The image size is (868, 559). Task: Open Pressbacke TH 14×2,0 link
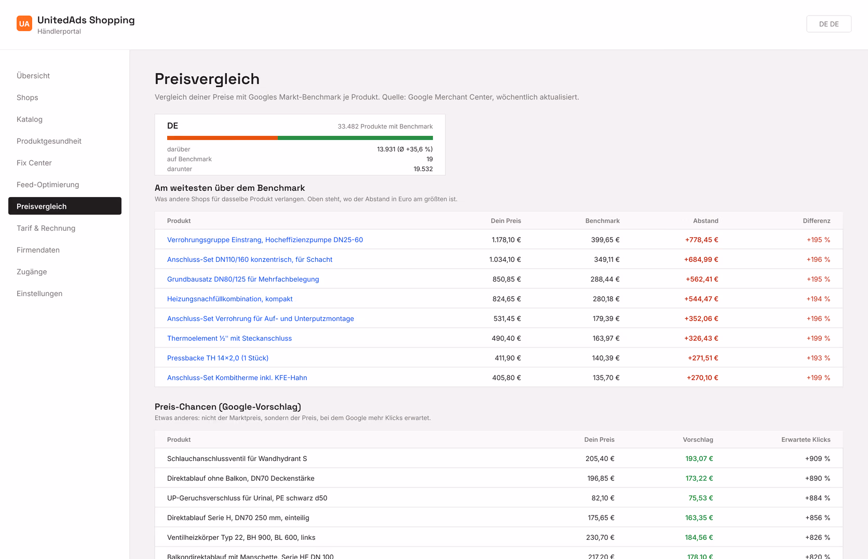pos(218,358)
